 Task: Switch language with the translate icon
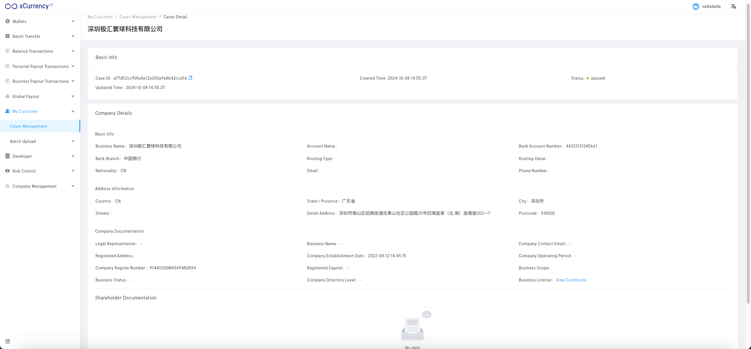[733, 7]
